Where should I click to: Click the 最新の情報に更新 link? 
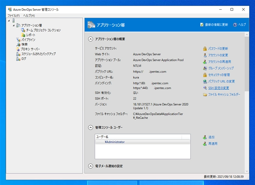216,25
